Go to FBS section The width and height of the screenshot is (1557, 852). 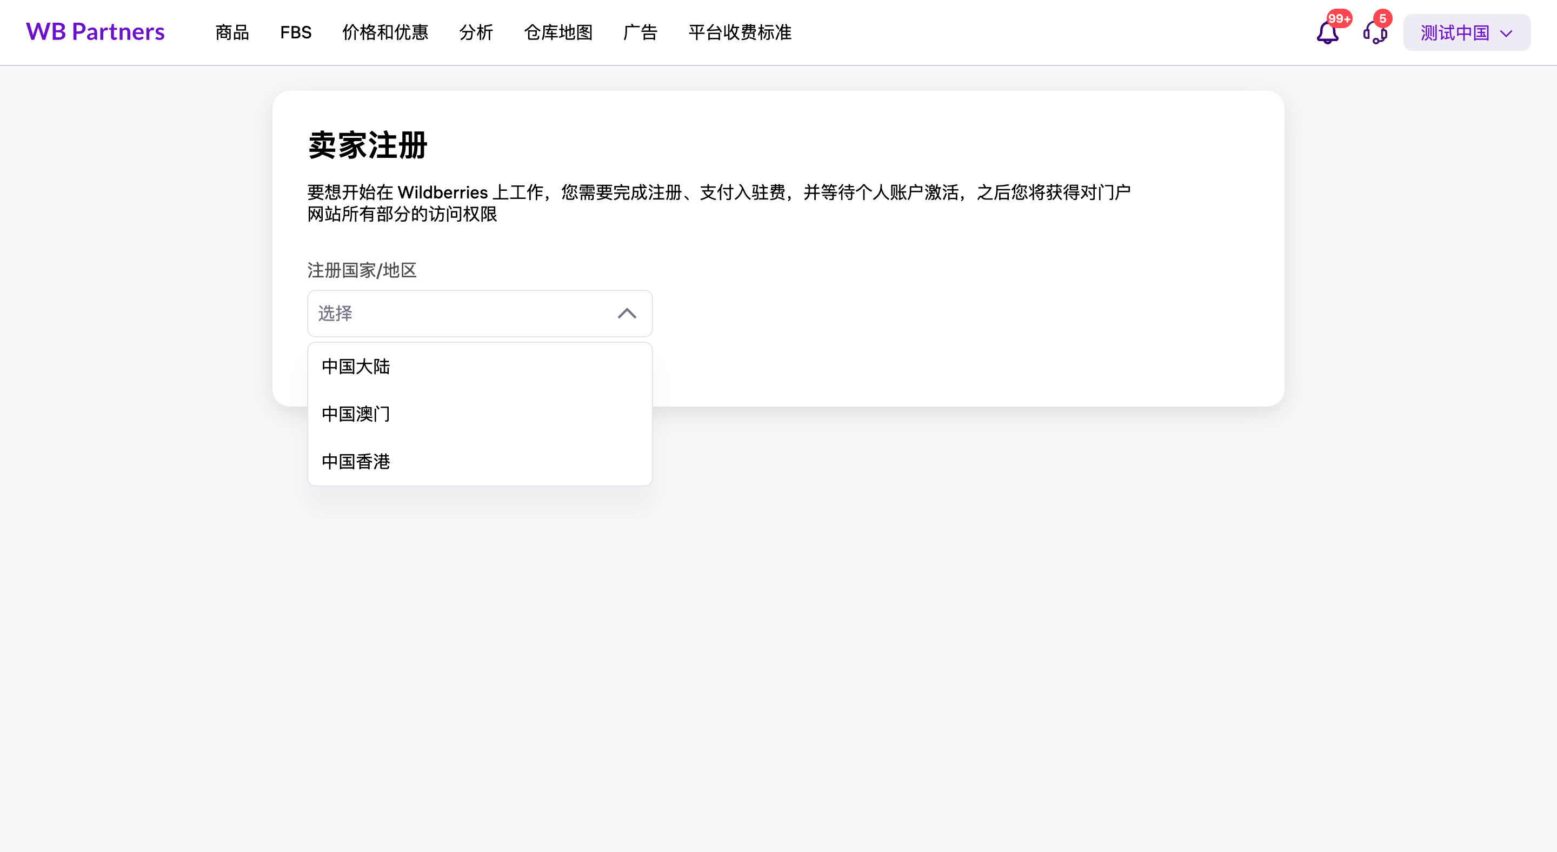[x=296, y=32]
